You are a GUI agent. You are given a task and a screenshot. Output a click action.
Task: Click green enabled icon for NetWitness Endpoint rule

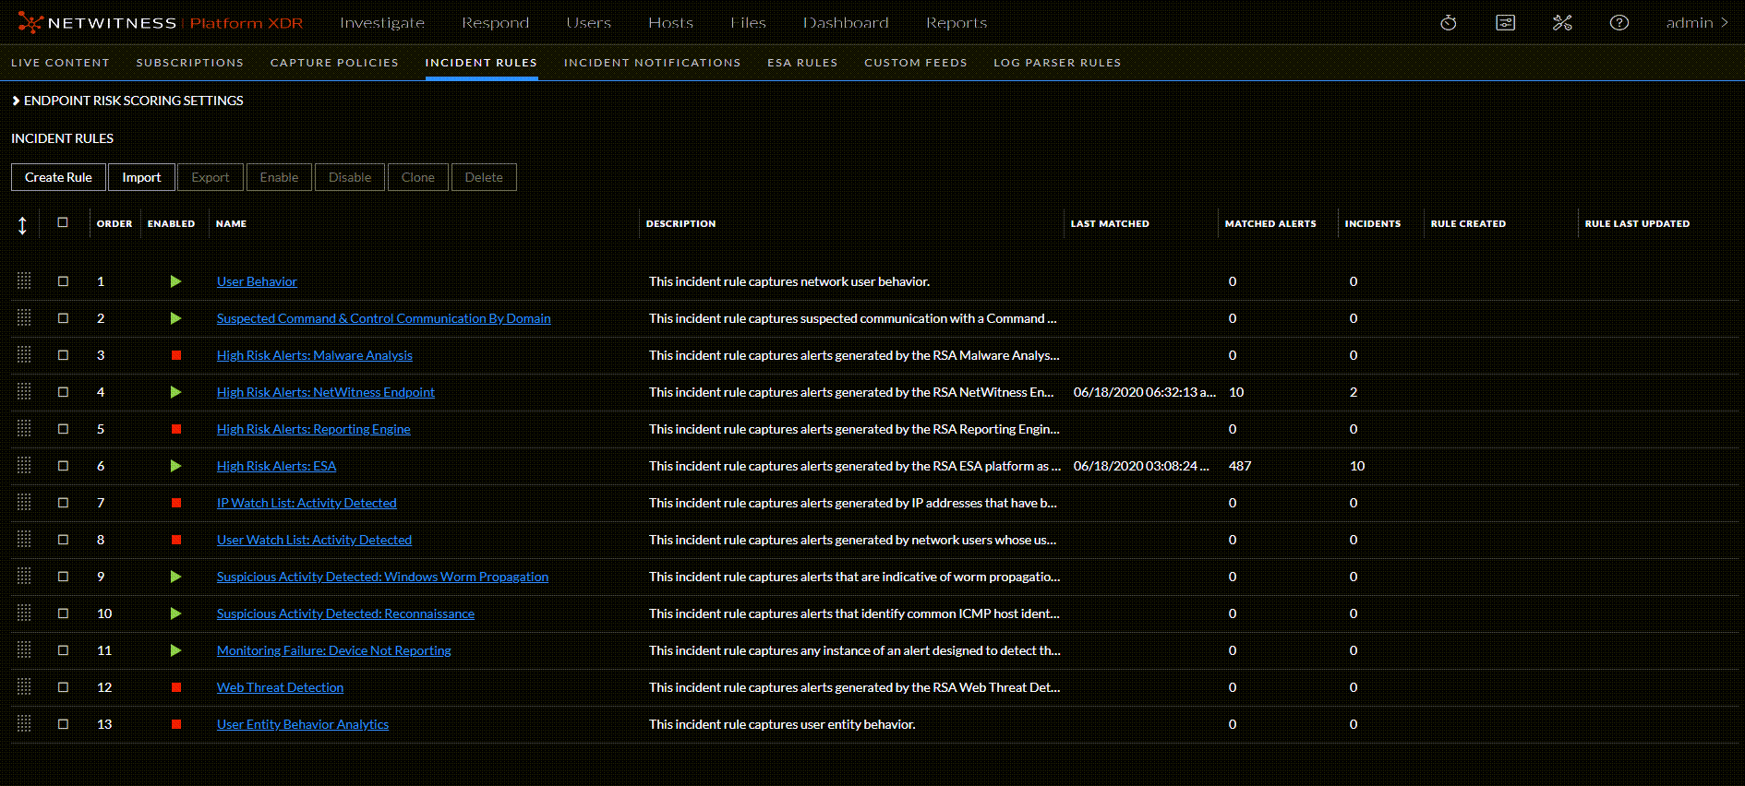[175, 392]
